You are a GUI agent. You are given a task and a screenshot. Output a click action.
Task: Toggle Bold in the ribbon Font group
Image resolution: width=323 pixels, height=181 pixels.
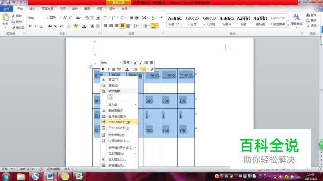pos(30,26)
